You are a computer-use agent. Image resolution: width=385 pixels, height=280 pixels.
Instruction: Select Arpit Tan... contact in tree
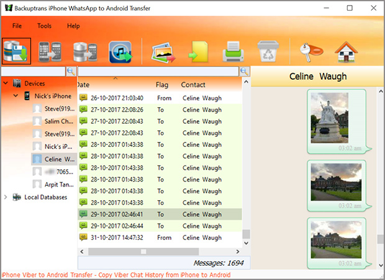(53, 185)
